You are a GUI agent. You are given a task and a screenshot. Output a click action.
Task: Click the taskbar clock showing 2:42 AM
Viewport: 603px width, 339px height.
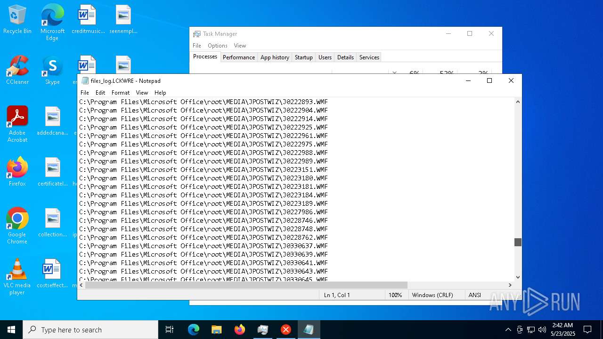[x=562, y=330]
